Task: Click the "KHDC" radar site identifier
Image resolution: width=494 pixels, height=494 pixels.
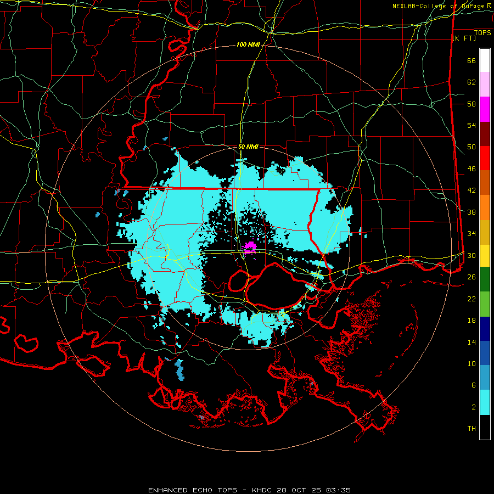Action: tap(263, 490)
